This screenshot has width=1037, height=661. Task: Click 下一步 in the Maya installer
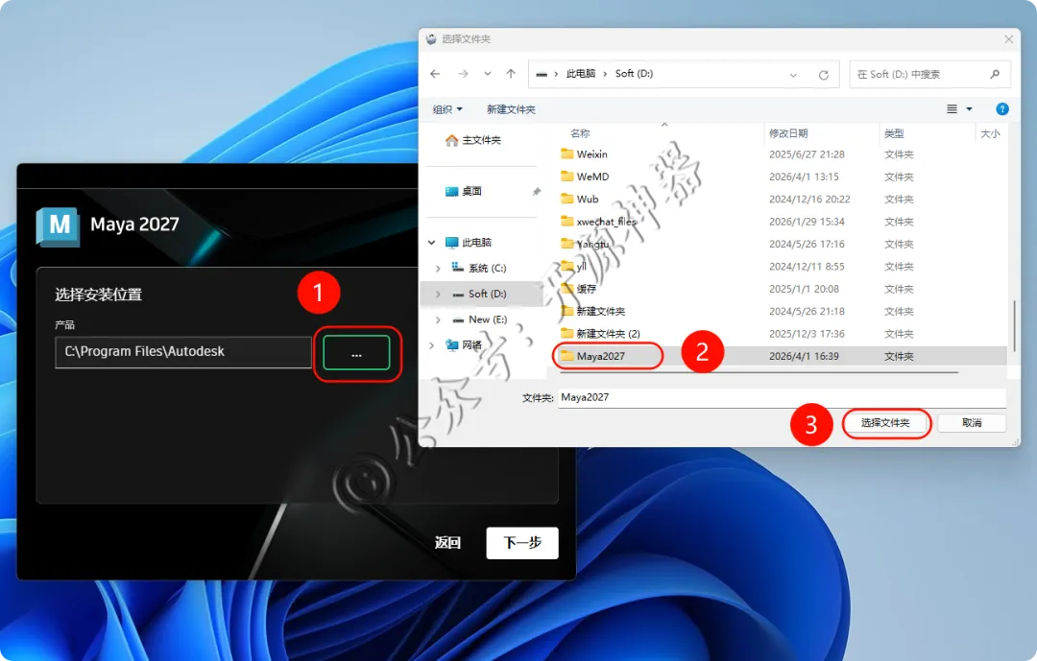521,543
